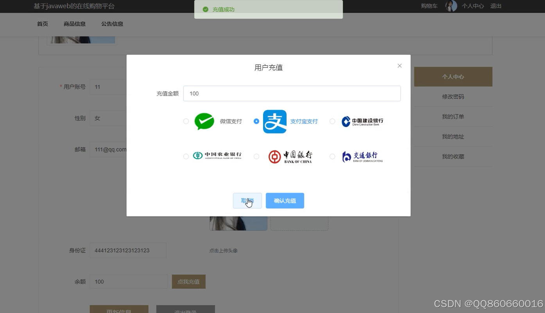Open 我的收藏 in the side menu
545x313 pixels.
453,156
